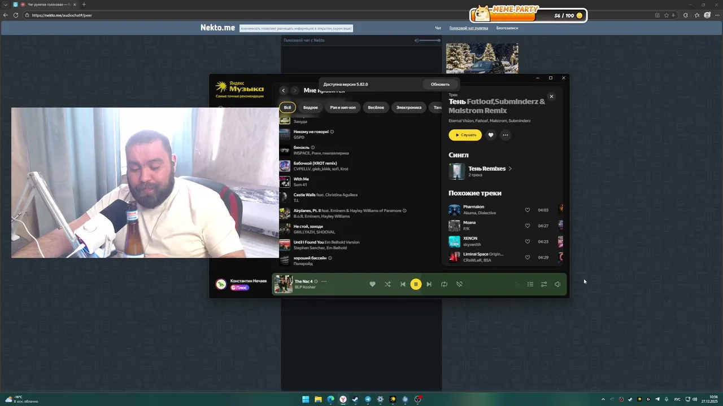723x406 pixels.
Task: Open Чат link on Nekto.me header
Action: pyautogui.click(x=438, y=28)
